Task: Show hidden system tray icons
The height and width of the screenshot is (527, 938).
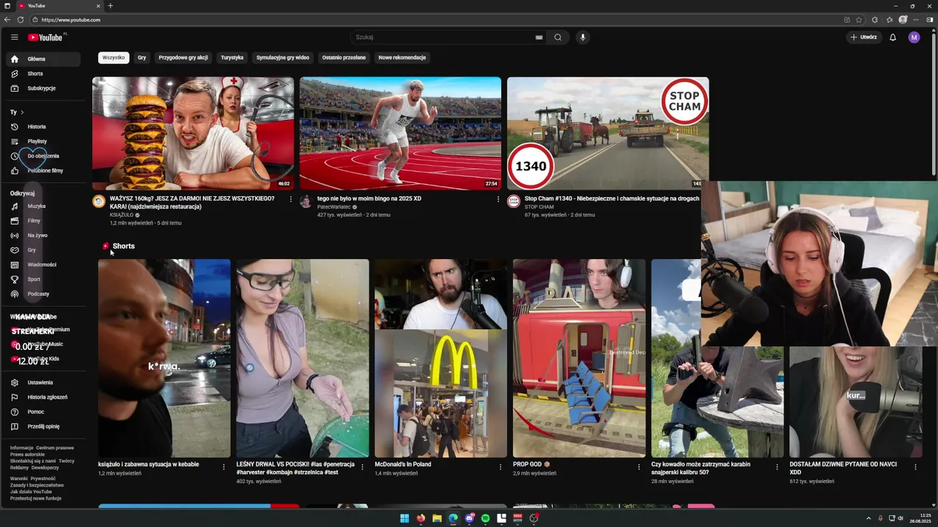Action: (x=868, y=518)
